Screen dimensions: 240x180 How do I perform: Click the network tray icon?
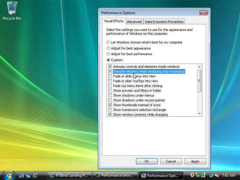coord(211,175)
